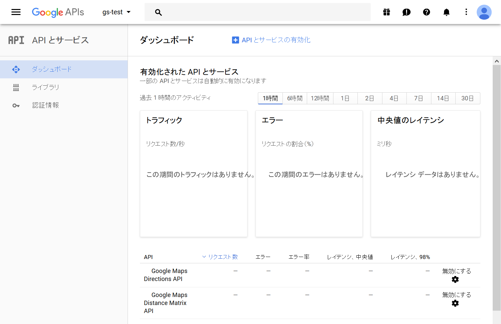This screenshot has height=324, width=501.
Task: Select the 6時間 time range tab
Action: pos(295,98)
